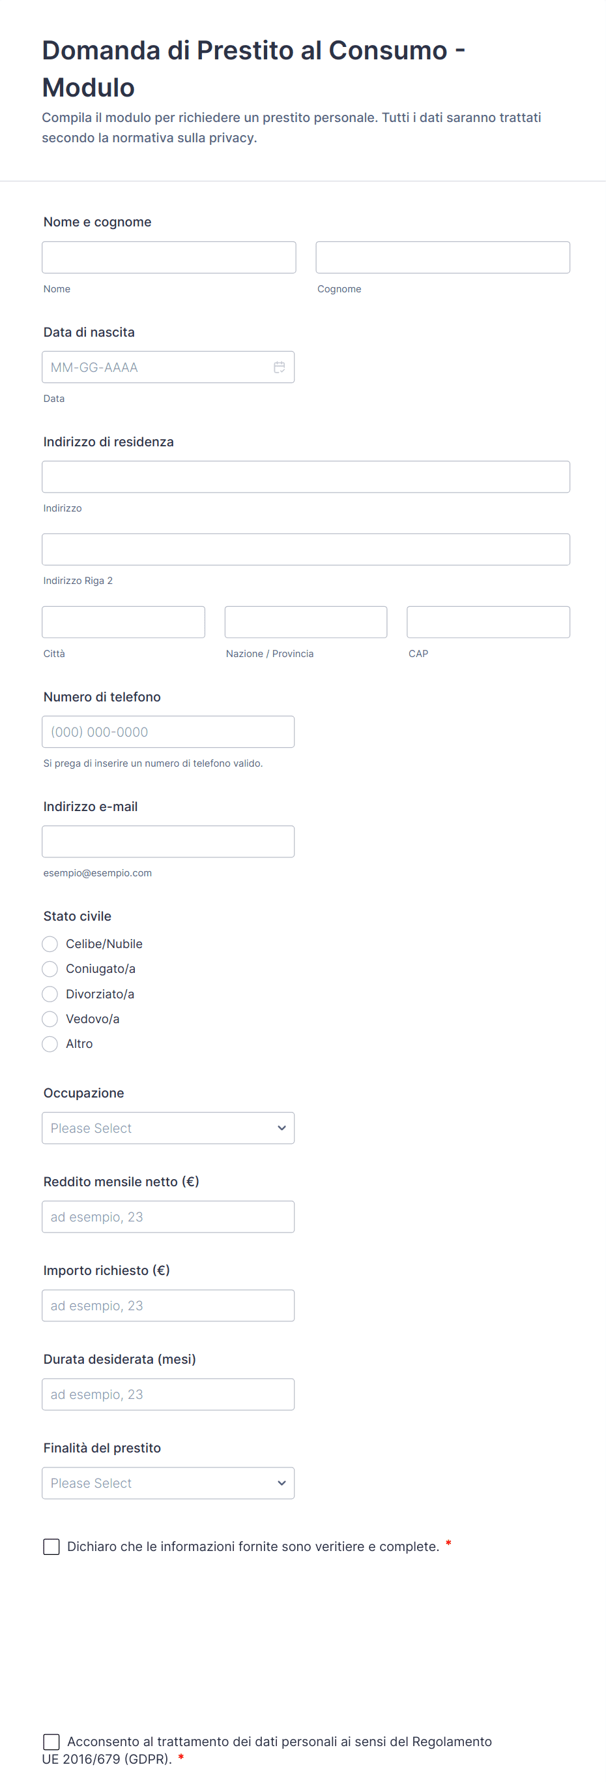The height and width of the screenshot is (1782, 606).
Task: Tick the GDPR consent checkbox
Action: pyautogui.click(x=51, y=1742)
